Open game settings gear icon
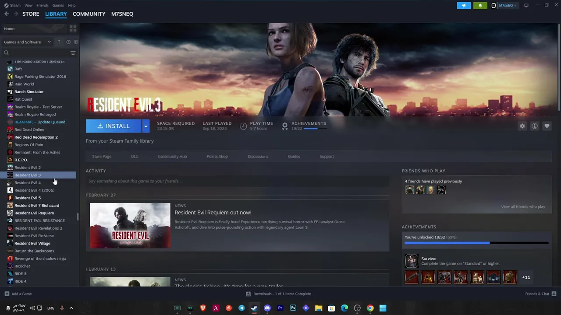The width and height of the screenshot is (561, 315). (x=522, y=126)
